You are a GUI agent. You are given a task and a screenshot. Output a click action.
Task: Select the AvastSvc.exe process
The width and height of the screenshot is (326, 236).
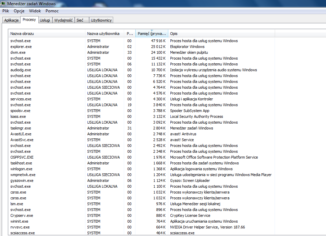click(141, 140)
